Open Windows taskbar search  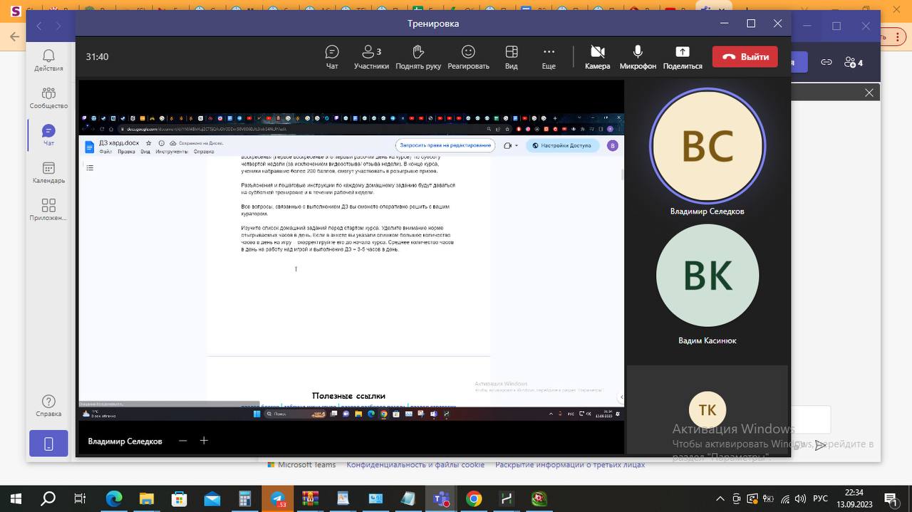[x=48, y=498]
